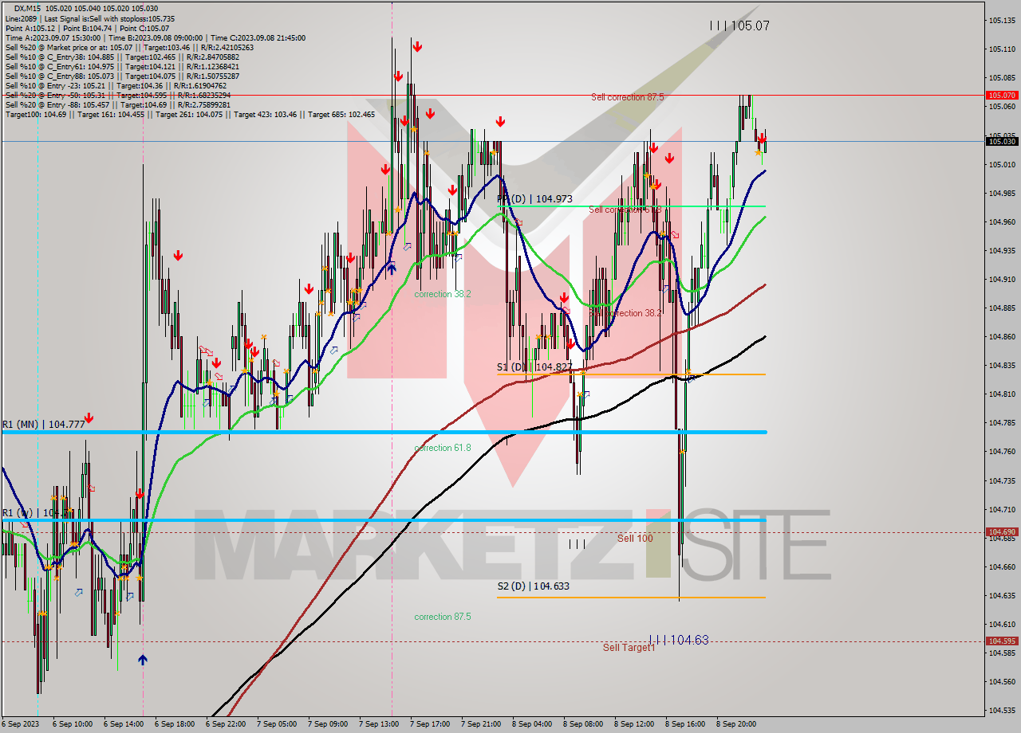Click the 104.935 price axis value
The image size is (1021, 733).
pos(1002,250)
